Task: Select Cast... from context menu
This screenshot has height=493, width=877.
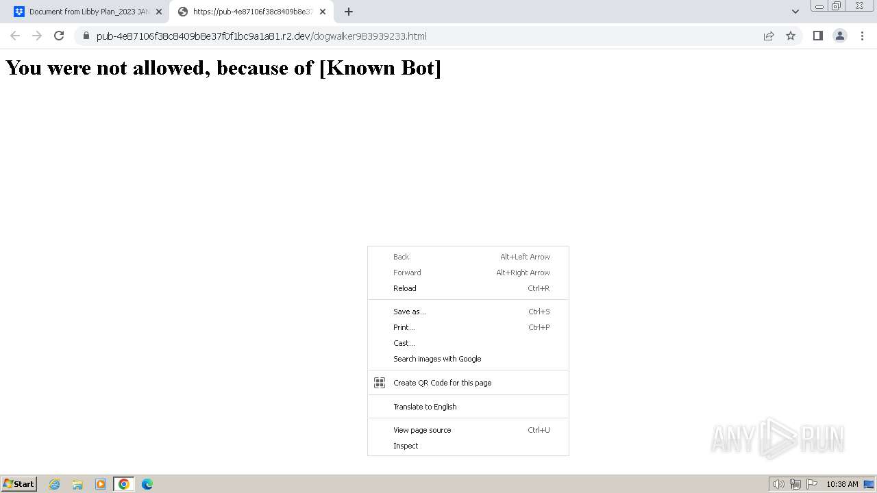Action: 468,343
